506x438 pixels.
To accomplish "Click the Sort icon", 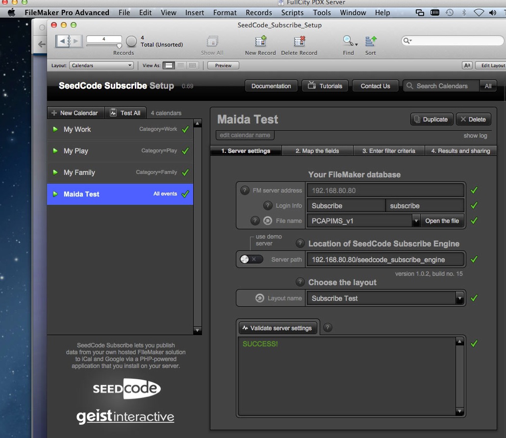I will [371, 41].
